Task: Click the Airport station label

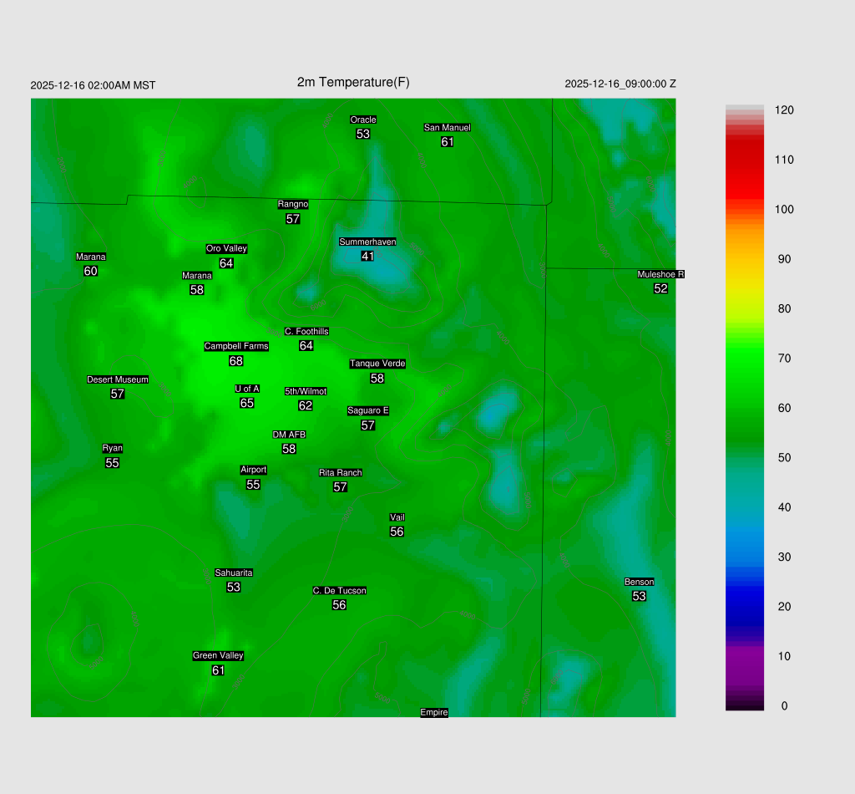Action: tap(253, 470)
